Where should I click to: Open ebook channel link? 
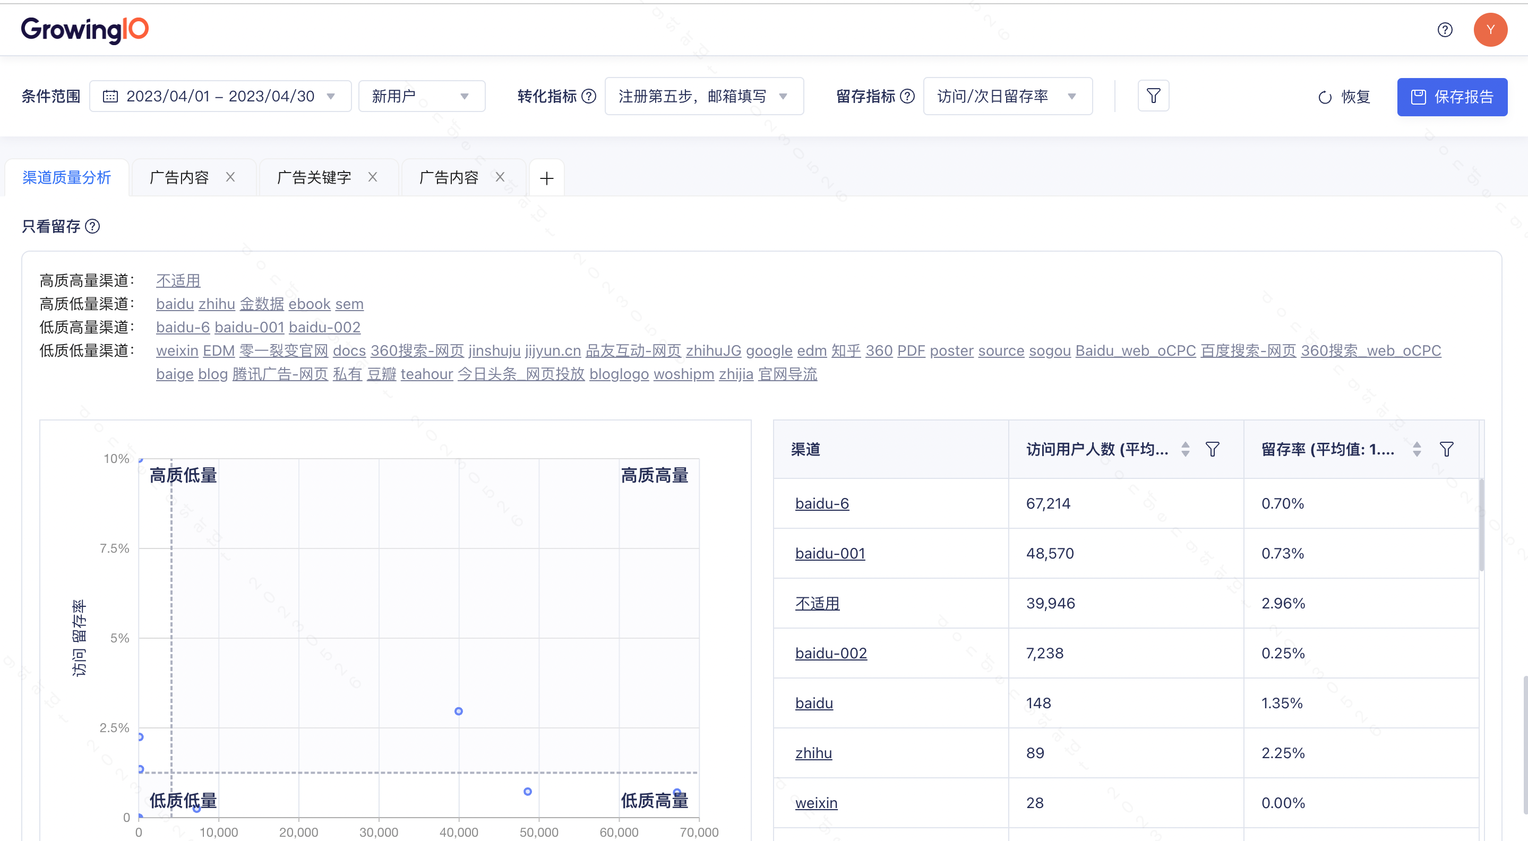pos(309,304)
